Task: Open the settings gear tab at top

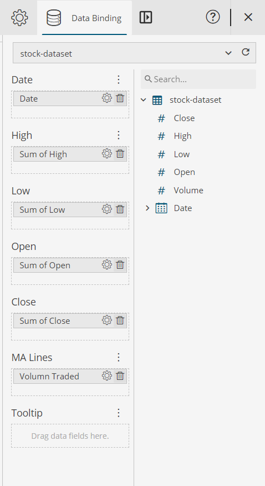Action: click(x=19, y=17)
